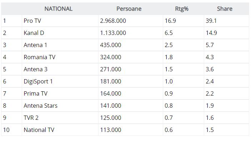The width and height of the screenshot is (252, 143).
Task: Select the Kanal D channel cell
Action: [x=34, y=33]
